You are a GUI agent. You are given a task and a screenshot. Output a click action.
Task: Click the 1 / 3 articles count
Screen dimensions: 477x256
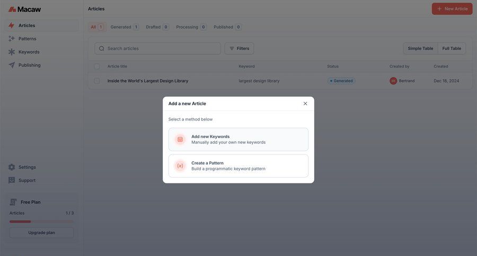click(69, 213)
